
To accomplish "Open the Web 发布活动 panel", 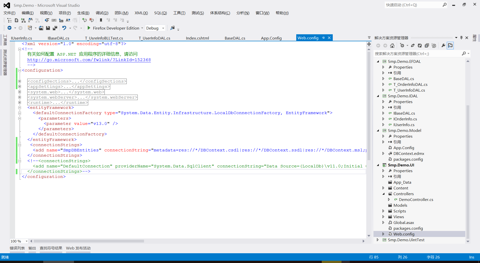I will tap(78, 248).
